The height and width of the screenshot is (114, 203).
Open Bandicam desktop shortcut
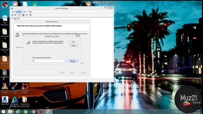pyautogui.click(x=5, y=6)
